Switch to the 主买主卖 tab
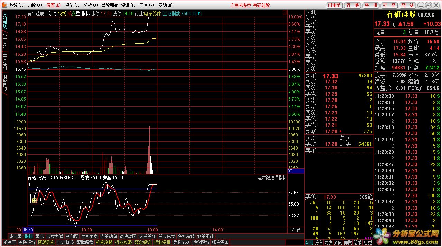 pos(90,236)
